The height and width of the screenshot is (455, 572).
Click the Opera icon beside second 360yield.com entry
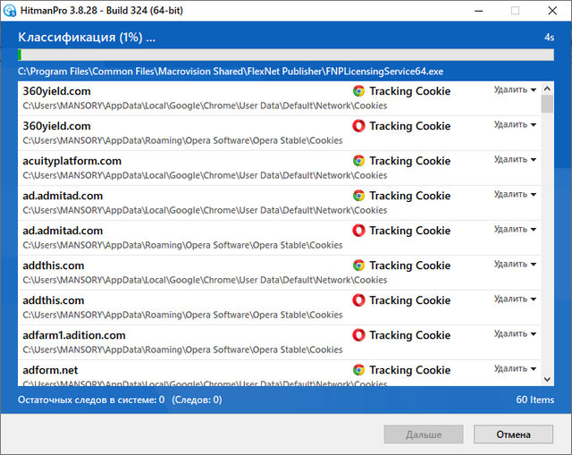(x=358, y=126)
